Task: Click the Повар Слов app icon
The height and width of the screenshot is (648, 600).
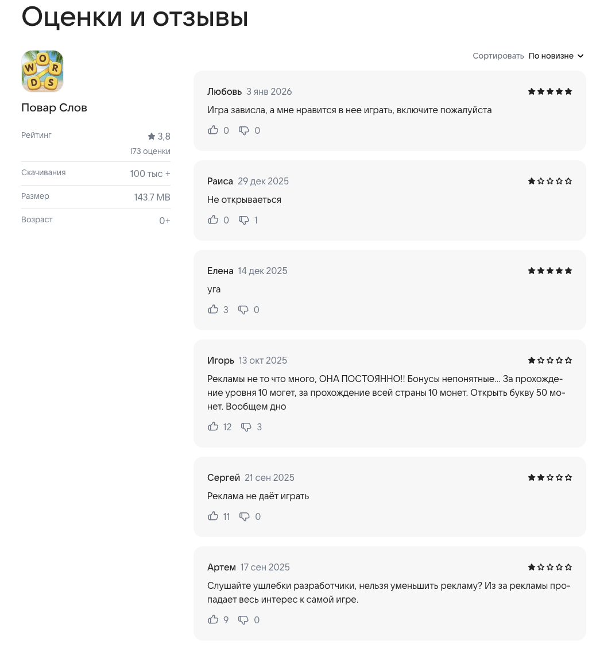Action: click(x=42, y=71)
